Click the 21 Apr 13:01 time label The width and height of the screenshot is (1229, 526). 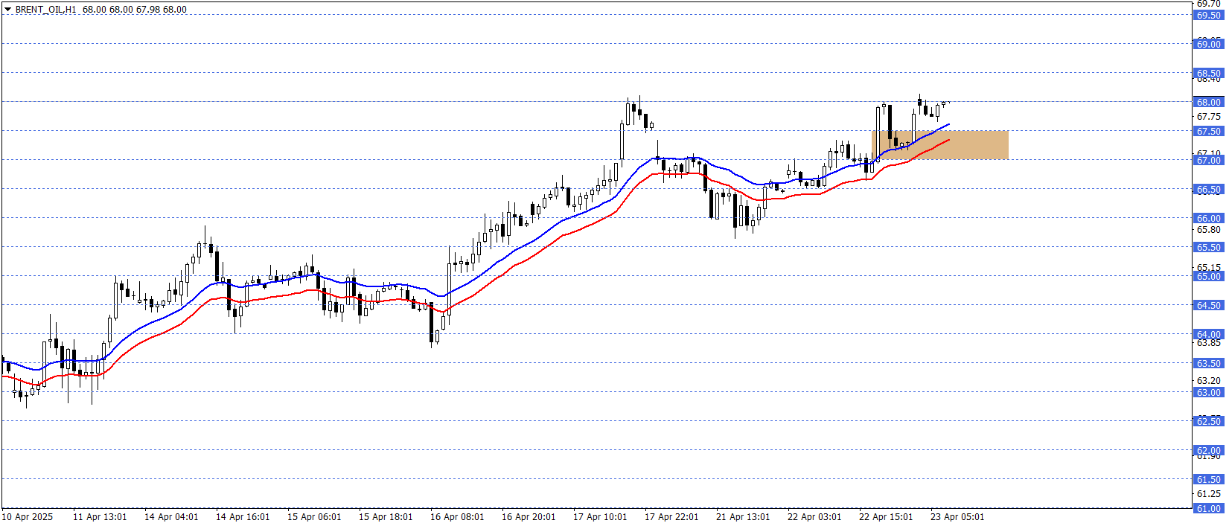tap(743, 517)
